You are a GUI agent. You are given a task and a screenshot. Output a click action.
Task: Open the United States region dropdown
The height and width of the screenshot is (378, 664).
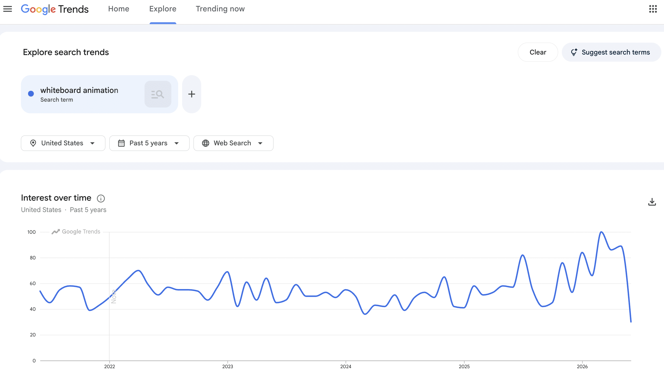pos(63,143)
